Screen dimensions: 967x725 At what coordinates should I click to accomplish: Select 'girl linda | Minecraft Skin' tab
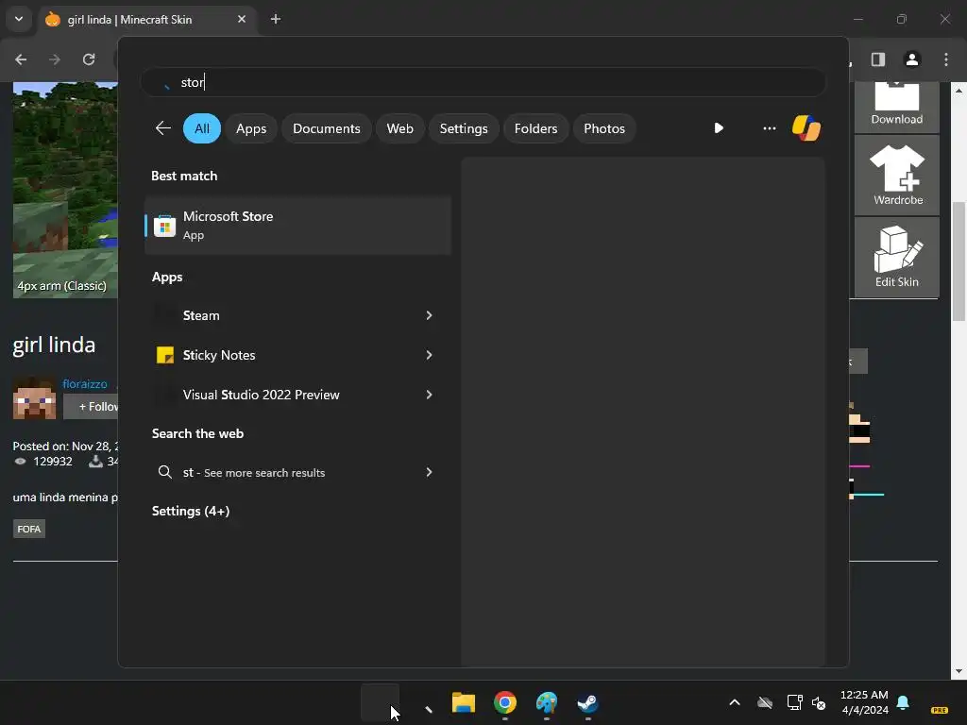(146, 19)
